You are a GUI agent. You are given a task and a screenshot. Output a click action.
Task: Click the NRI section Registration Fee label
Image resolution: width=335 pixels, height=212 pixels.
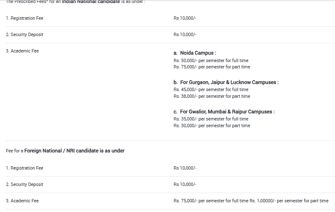(25, 168)
